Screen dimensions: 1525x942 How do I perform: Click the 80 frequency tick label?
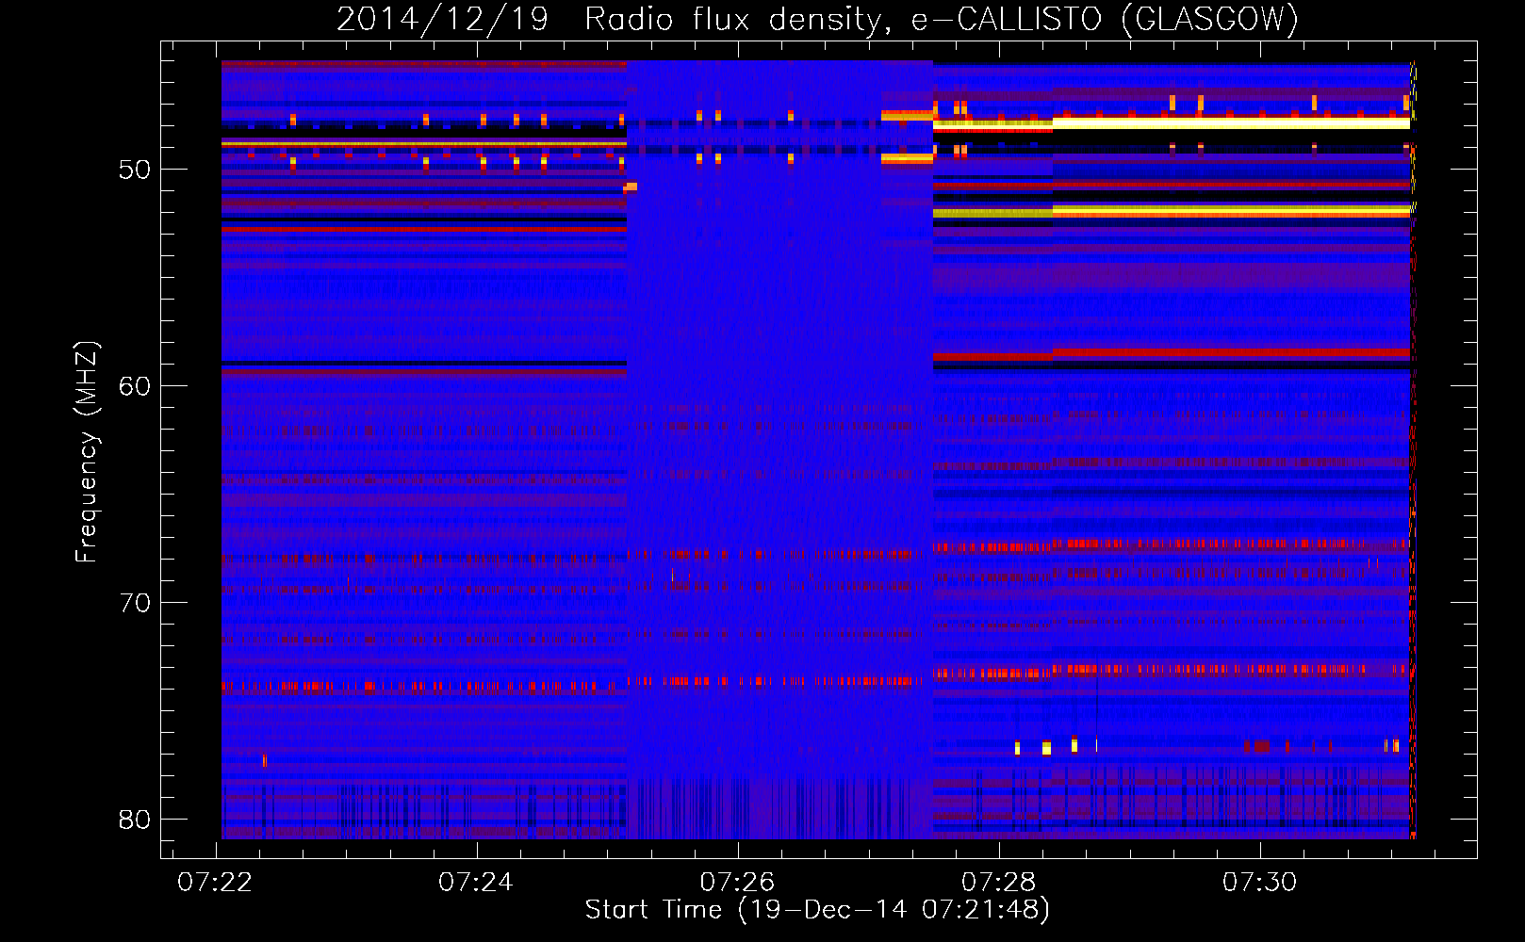(x=135, y=820)
